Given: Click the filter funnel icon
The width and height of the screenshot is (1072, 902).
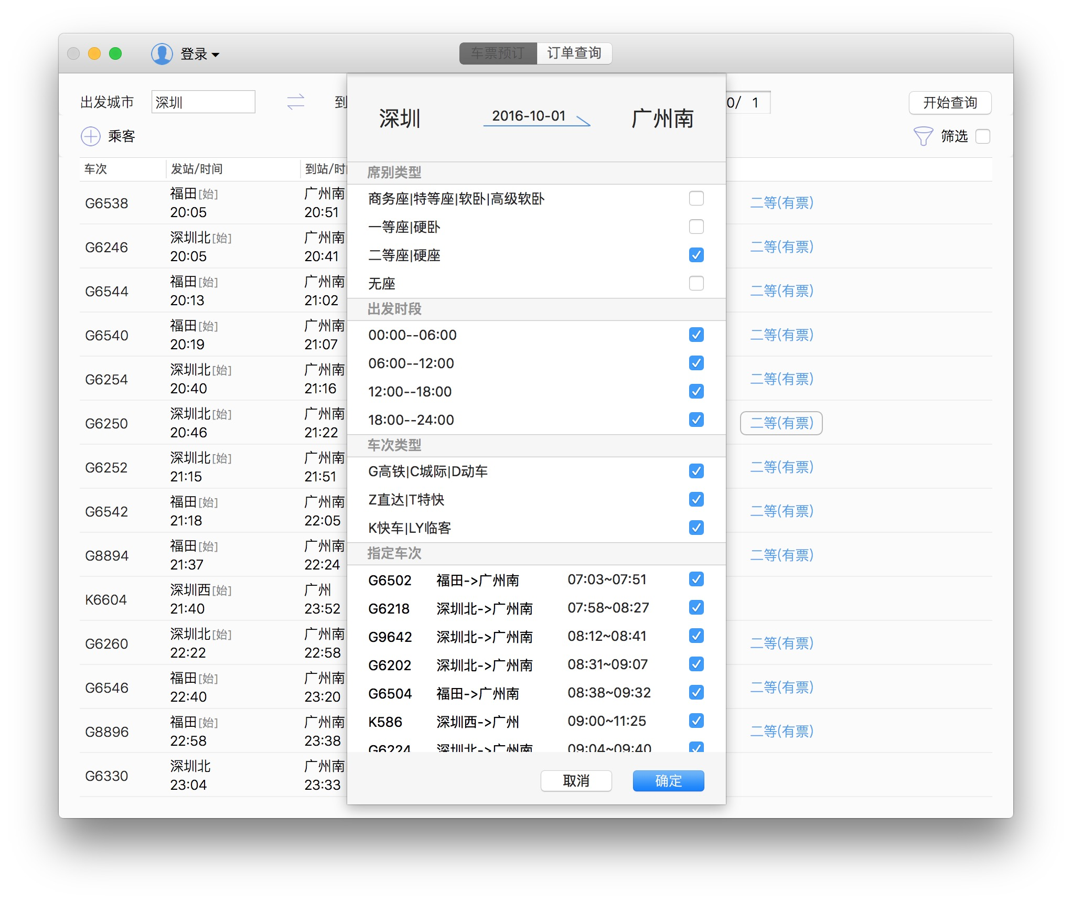Looking at the screenshot, I should [x=923, y=136].
